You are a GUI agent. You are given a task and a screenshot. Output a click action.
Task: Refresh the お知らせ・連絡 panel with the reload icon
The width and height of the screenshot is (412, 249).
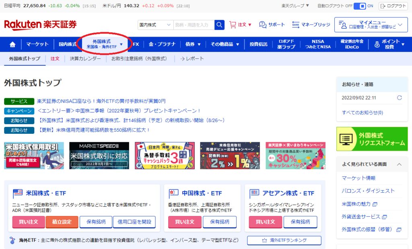(399, 98)
